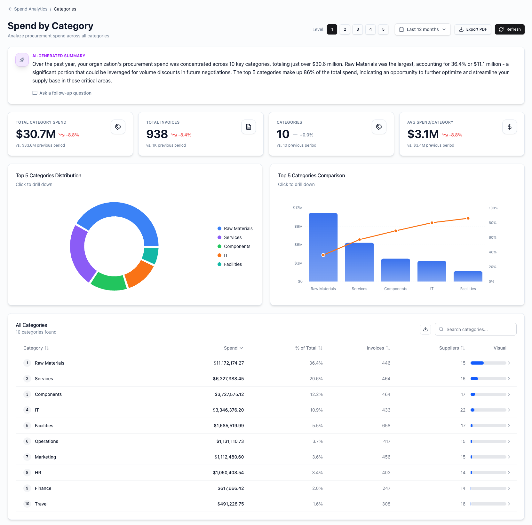
Task: Click the Spend column sort chevron
Action: click(241, 348)
